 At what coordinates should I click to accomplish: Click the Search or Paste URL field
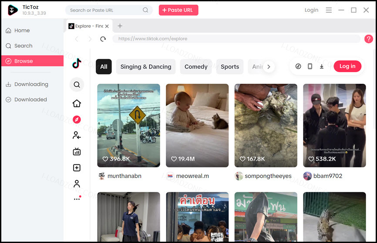pyautogui.click(x=109, y=10)
